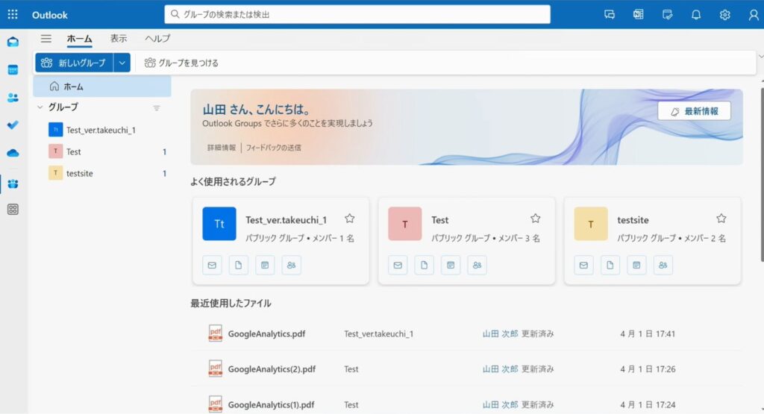The height and width of the screenshot is (414, 764).
Task: Open OneDrive cloud icon in sidebar
Action: [x=13, y=153]
